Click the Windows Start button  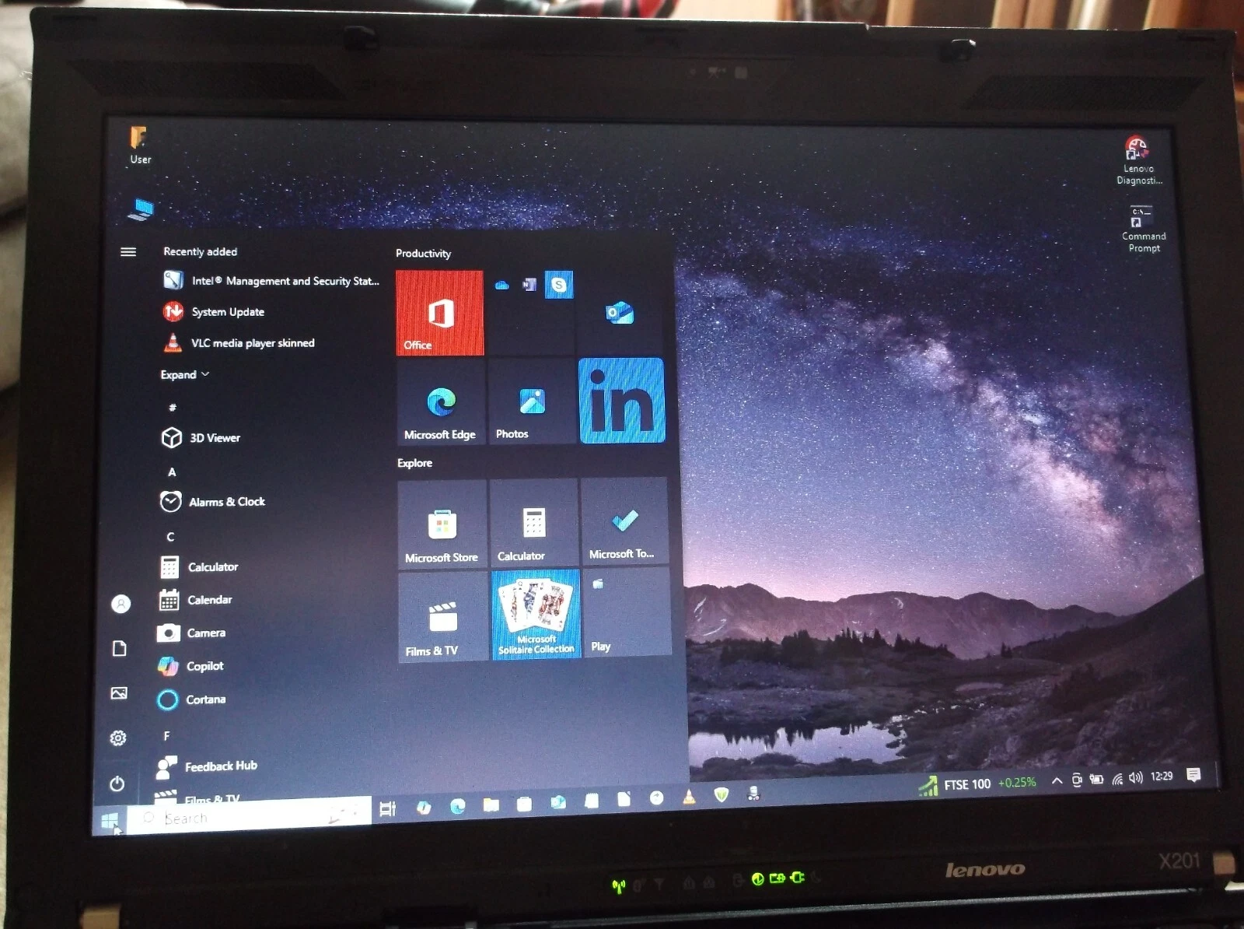110,820
